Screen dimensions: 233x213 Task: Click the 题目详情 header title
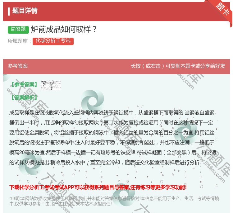(x=25, y=11)
